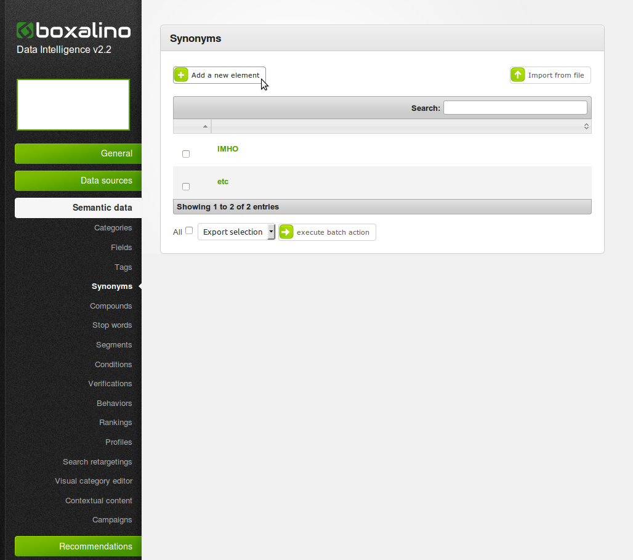Click the green upload arrow icon
633x560 pixels.
517,75
